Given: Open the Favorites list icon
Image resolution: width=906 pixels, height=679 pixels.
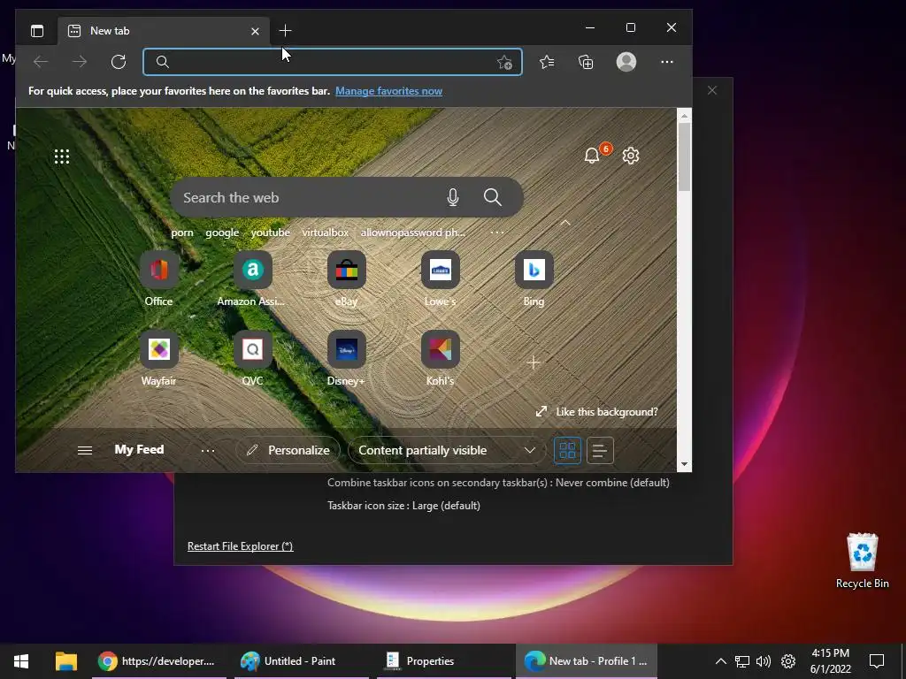Looking at the screenshot, I should click(x=547, y=62).
